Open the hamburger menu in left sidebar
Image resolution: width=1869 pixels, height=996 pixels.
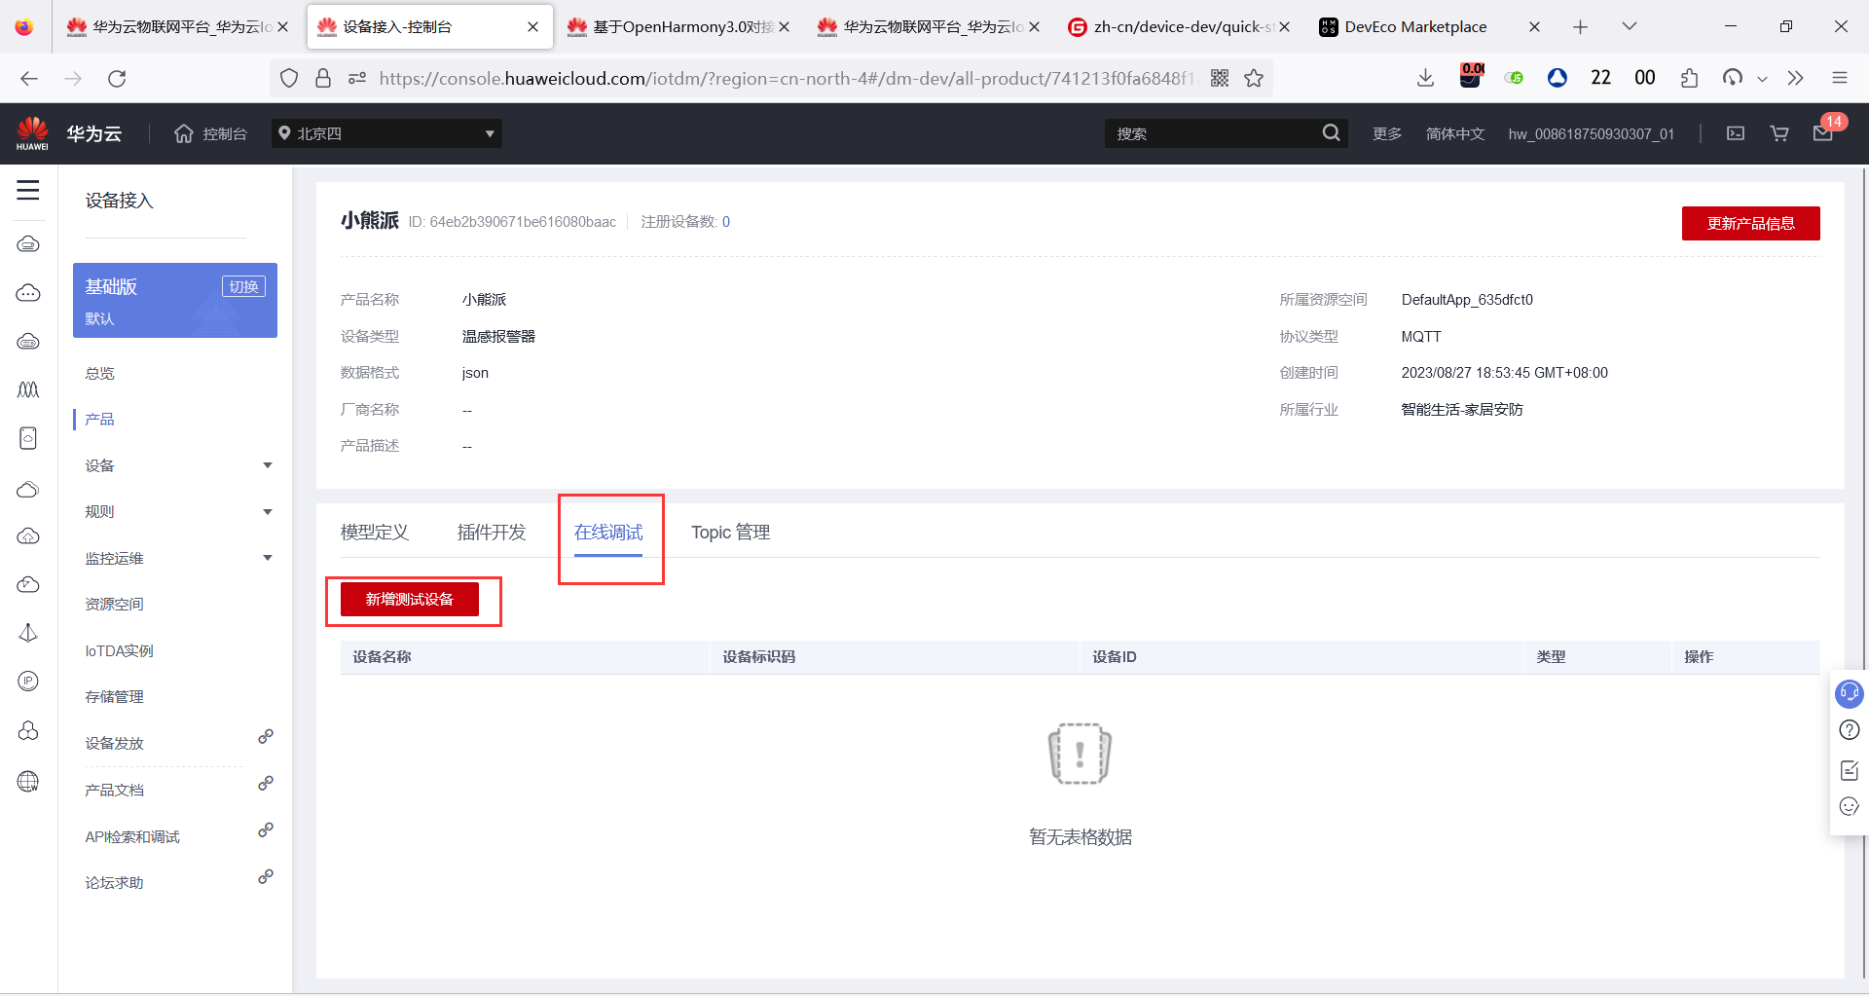28,190
